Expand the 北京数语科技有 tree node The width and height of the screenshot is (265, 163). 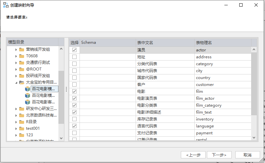click(16, 116)
